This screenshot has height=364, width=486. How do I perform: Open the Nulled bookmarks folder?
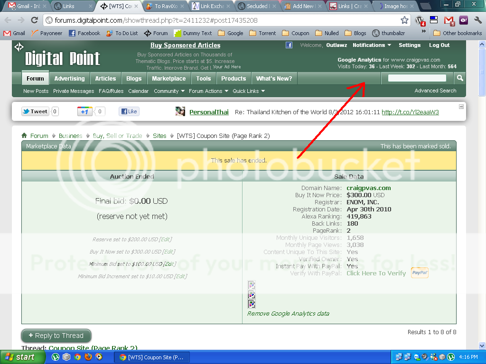pos(327,33)
